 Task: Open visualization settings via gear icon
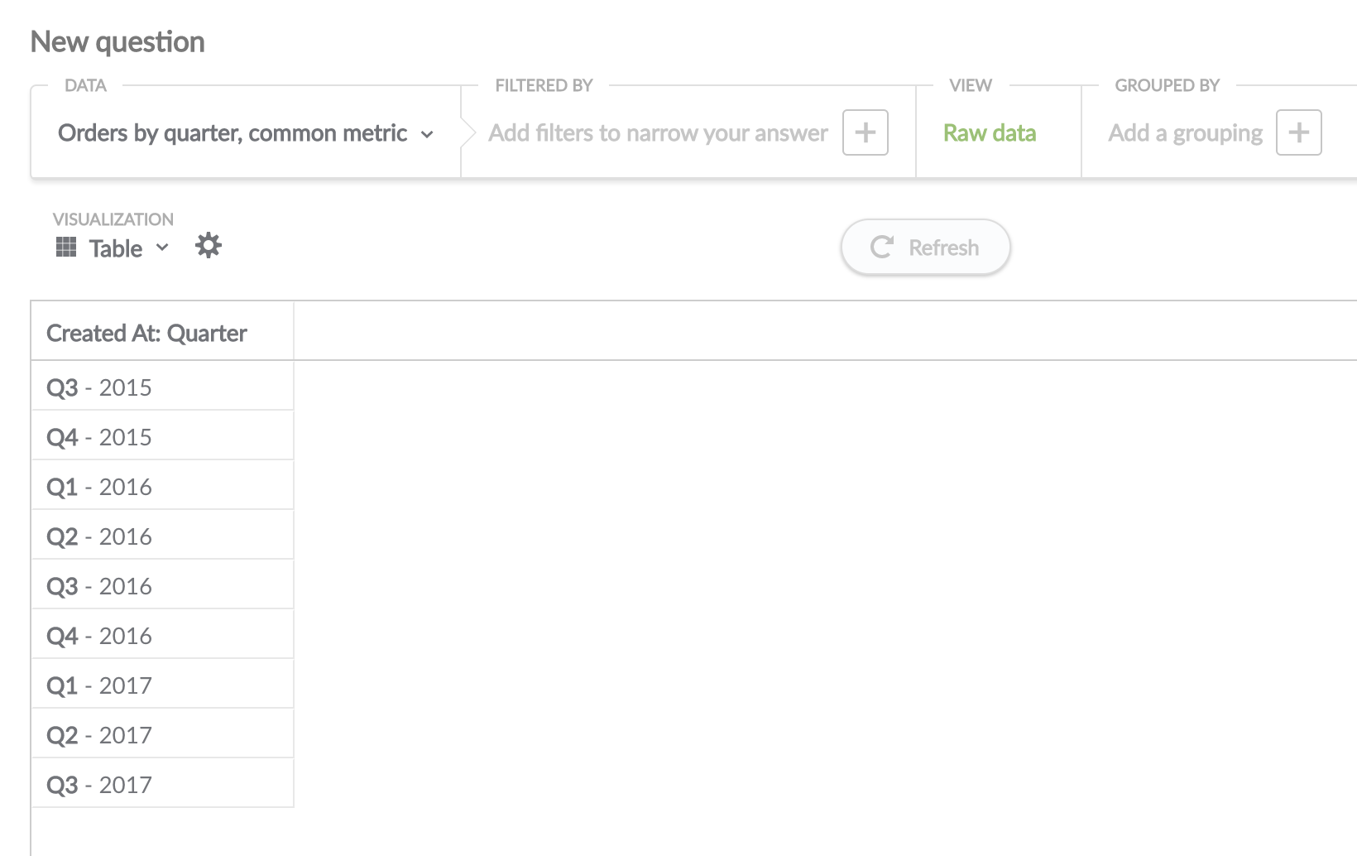[208, 245]
